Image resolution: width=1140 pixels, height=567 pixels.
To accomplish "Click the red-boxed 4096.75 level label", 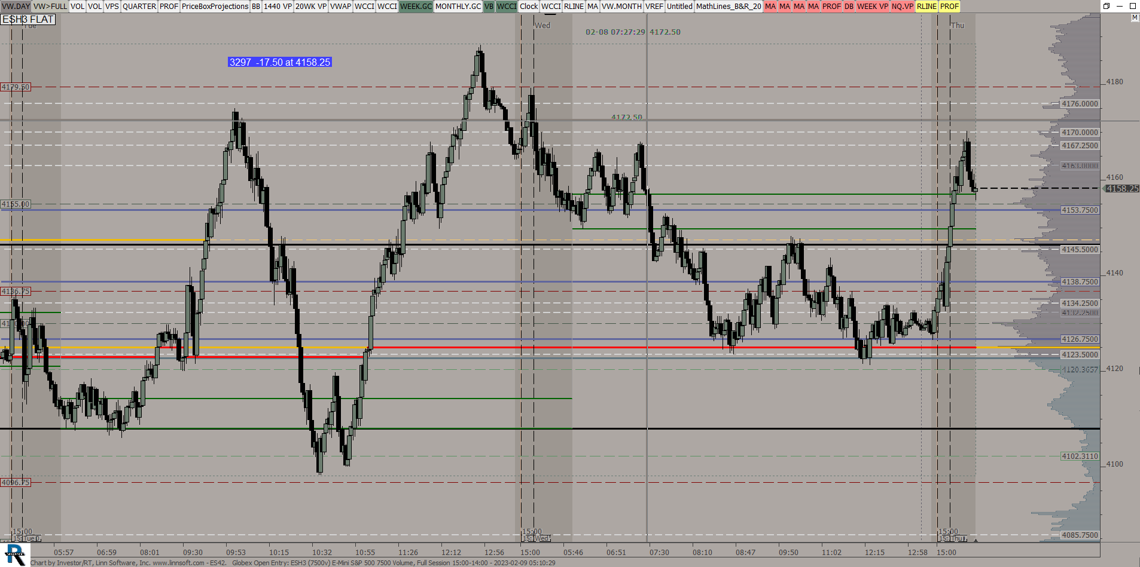I will coord(16,483).
